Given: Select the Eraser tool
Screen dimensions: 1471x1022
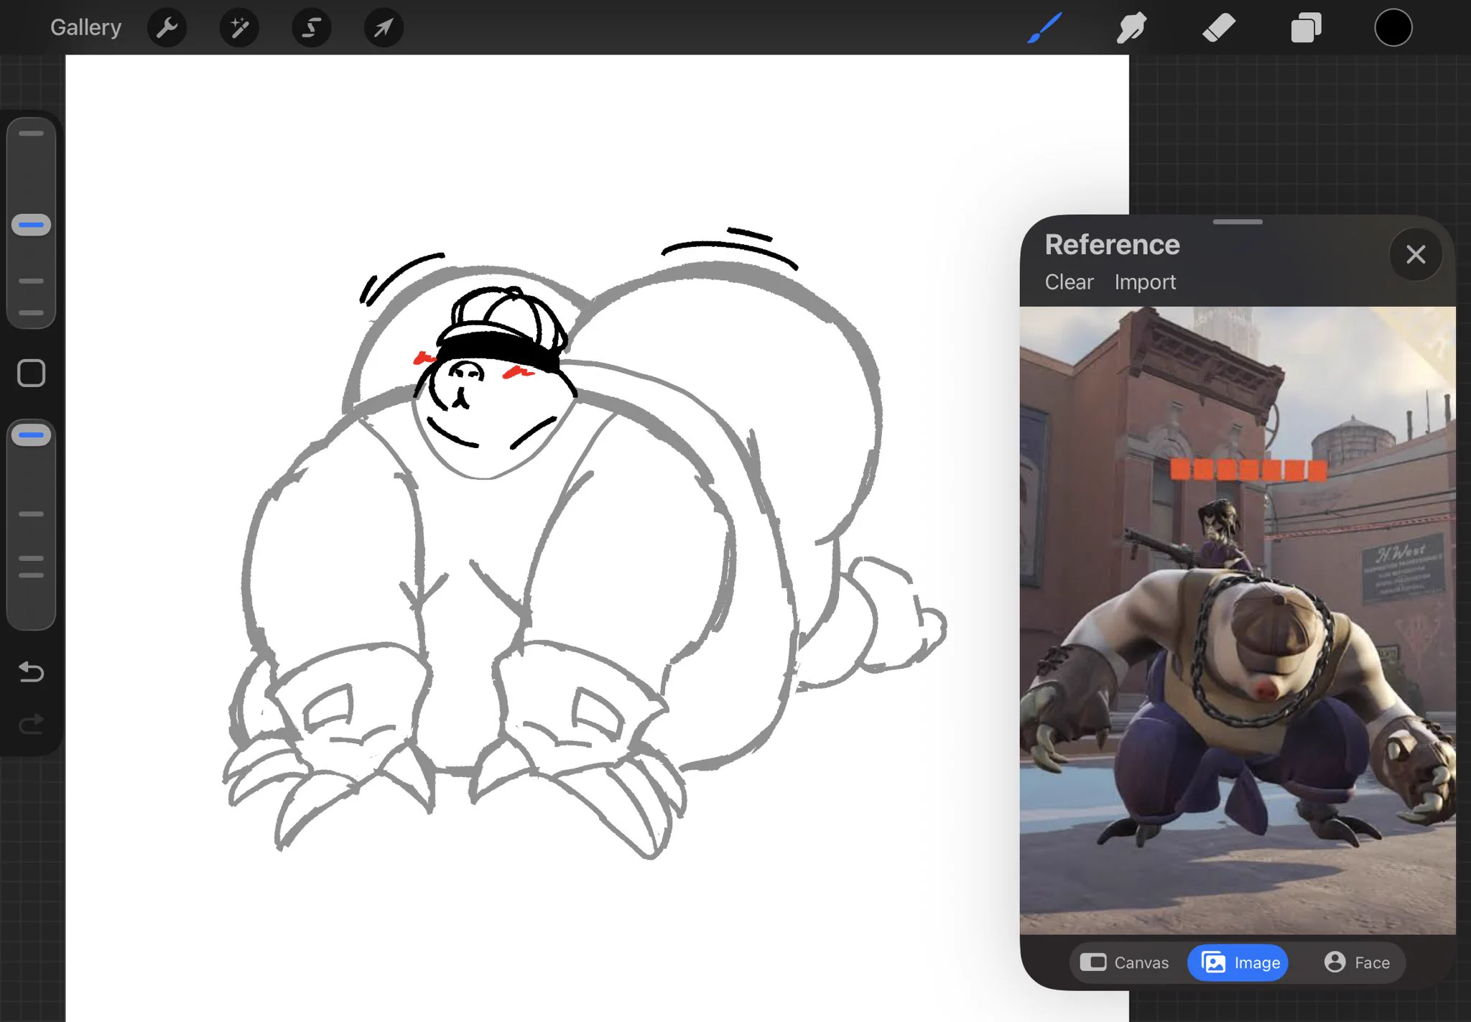Looking at the screenshot, I should click(1218, 28).
